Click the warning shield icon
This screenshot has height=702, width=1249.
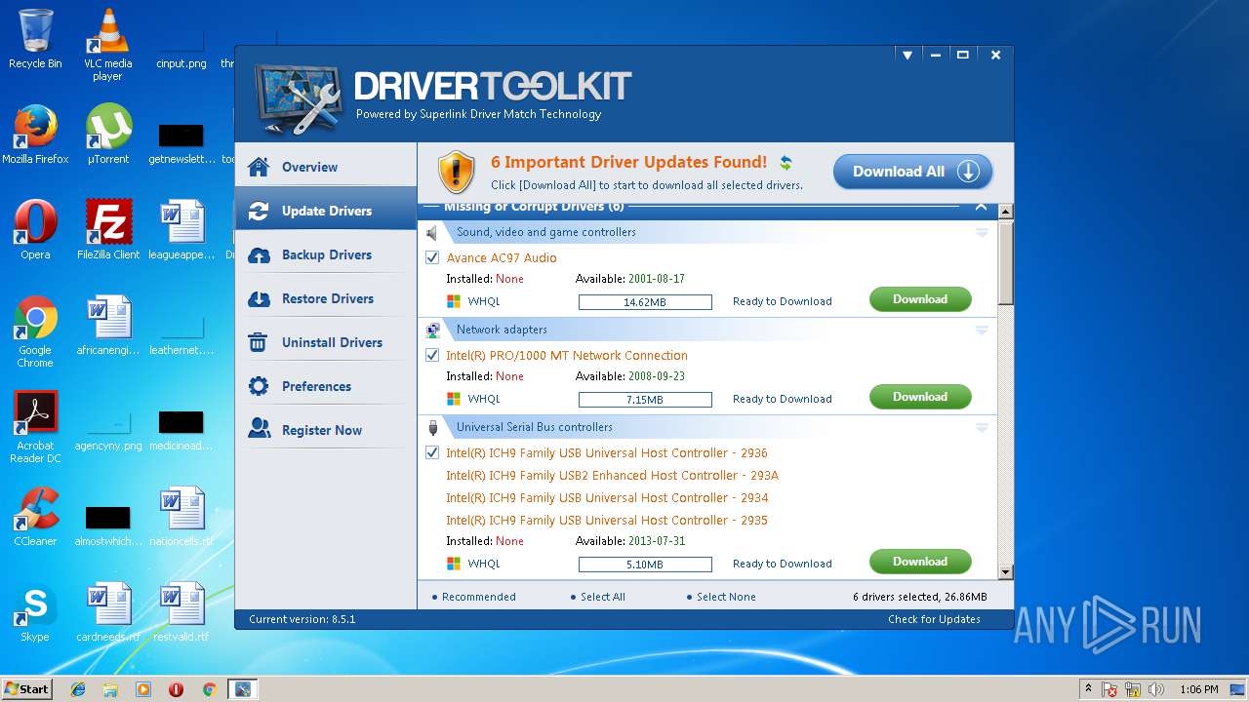click(456, 172)
